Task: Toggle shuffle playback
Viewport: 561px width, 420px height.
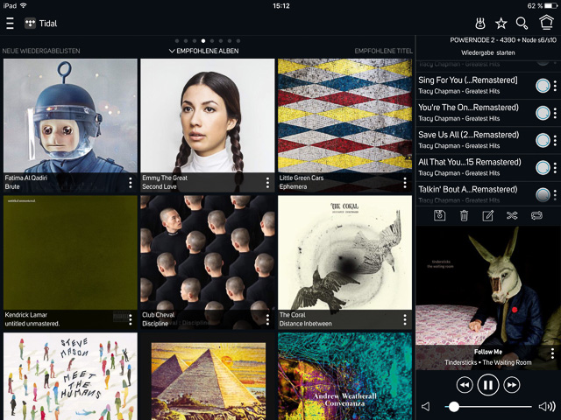Action: [512, 215]
